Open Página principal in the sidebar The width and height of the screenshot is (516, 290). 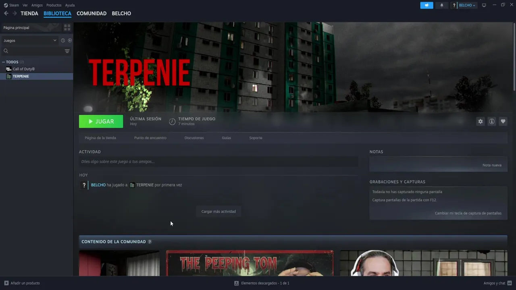[x=31, y=28]
